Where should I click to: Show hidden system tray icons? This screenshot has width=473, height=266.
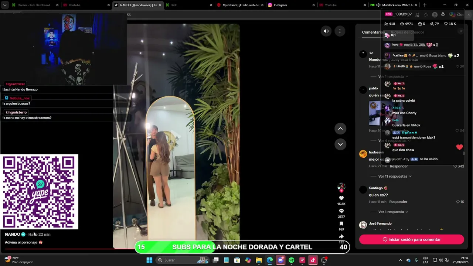click(400, 260)
